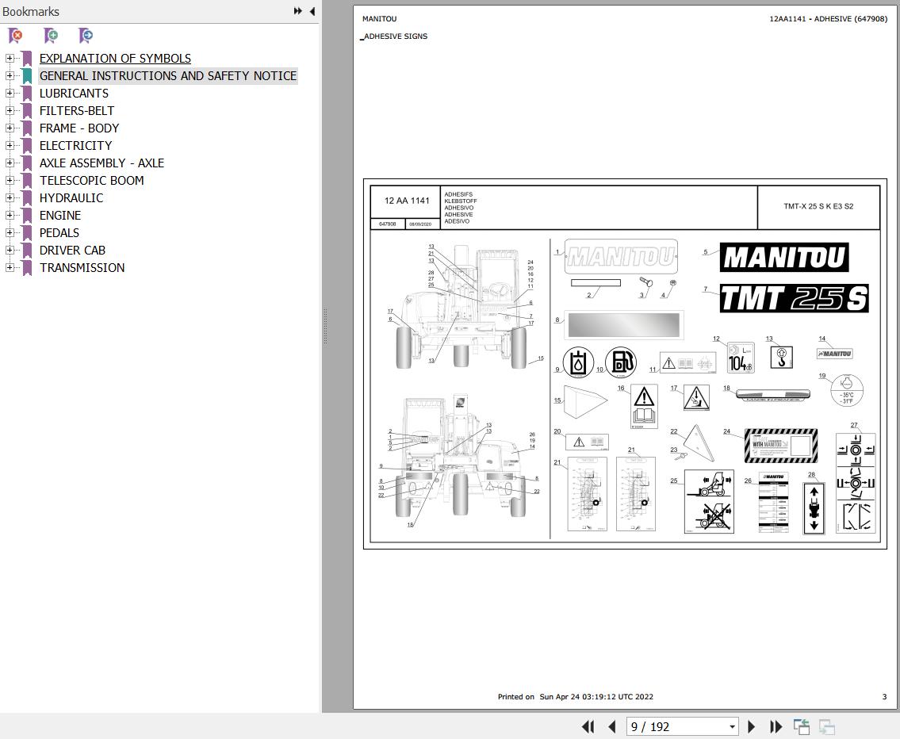
Task: Click the ADHESIVE SIGNS heading text
Action: tap(396, 36)
